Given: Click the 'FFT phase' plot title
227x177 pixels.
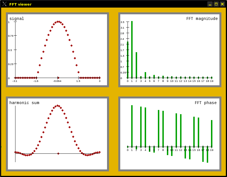Looking at the screenshot, I should [206, 103].
